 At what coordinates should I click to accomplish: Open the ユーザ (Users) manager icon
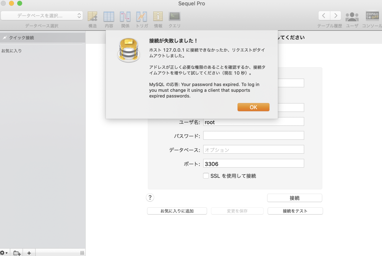352,16
